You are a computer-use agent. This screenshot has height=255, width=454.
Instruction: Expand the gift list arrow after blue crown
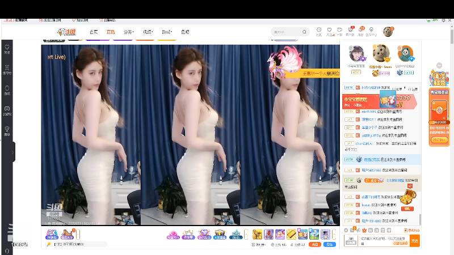246,235
